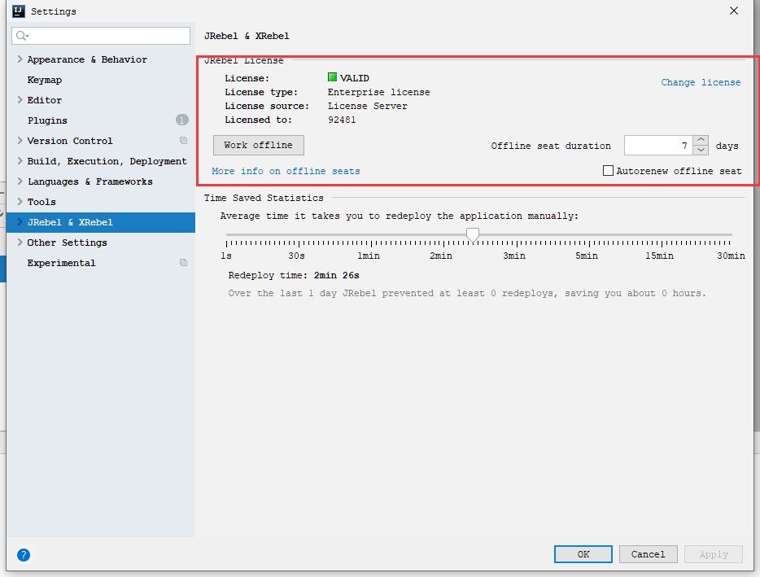Select the Experimental settings page

point(62,263)
